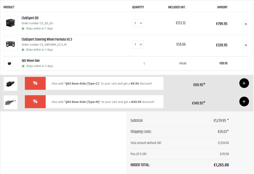The height and width of the screenshot is (174, 254).
Task: Click green availability dot under ClubSport DD
Action: pyautogui.click(x=23, y=29)
